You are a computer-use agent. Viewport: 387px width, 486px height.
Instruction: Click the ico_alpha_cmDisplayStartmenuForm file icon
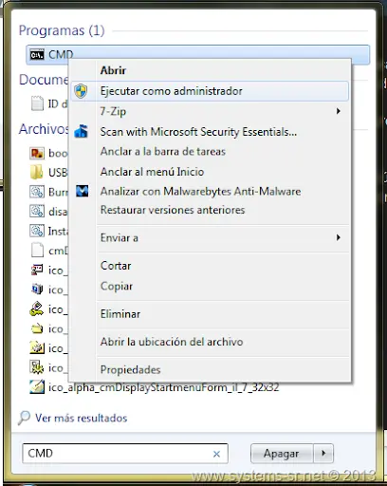coord(37,387)
